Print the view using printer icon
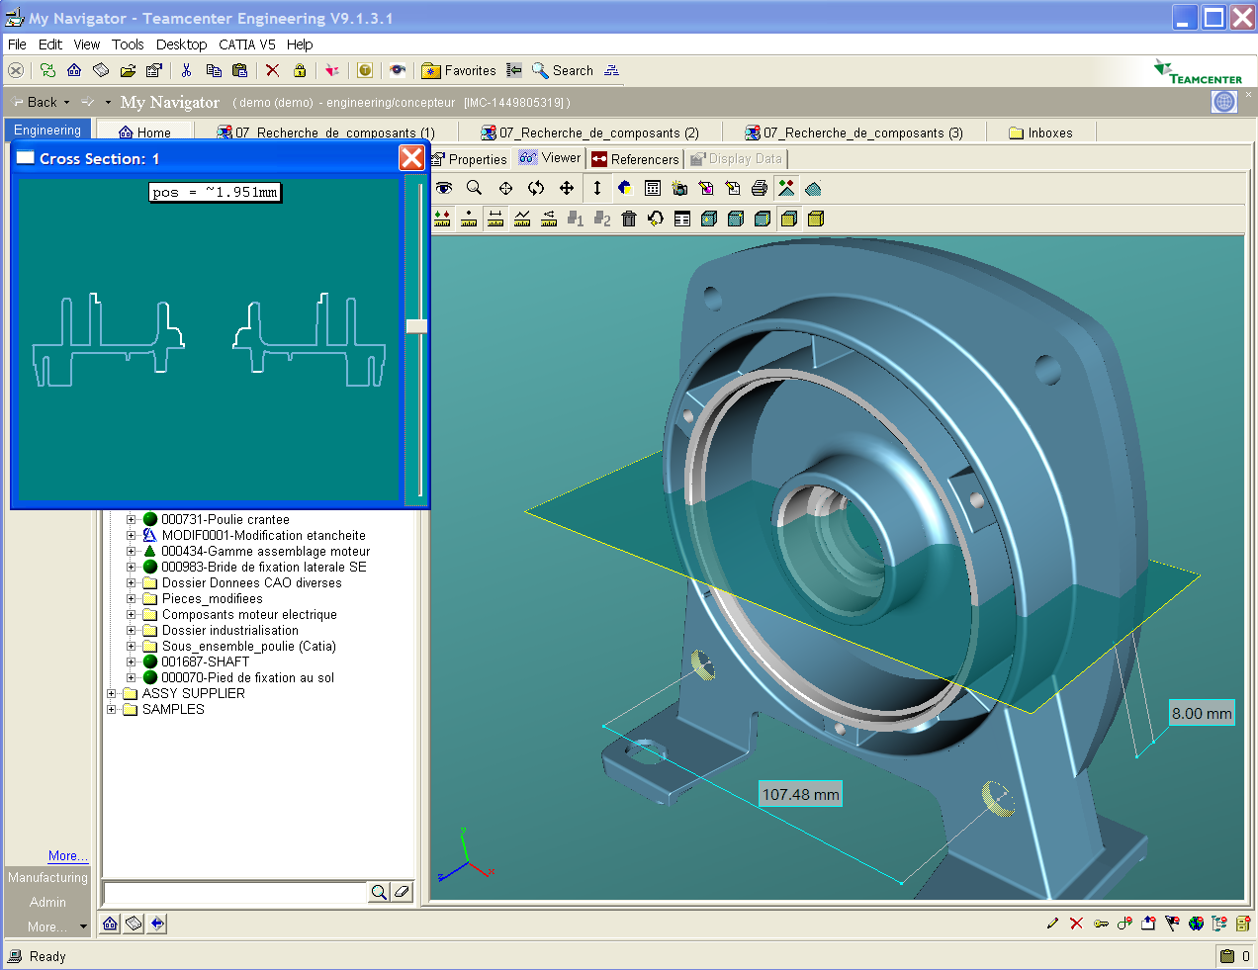 point(760,188)
